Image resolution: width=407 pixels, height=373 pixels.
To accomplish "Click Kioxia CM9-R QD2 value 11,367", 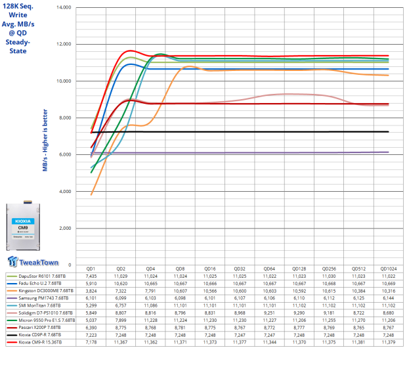I will point(121,342).
